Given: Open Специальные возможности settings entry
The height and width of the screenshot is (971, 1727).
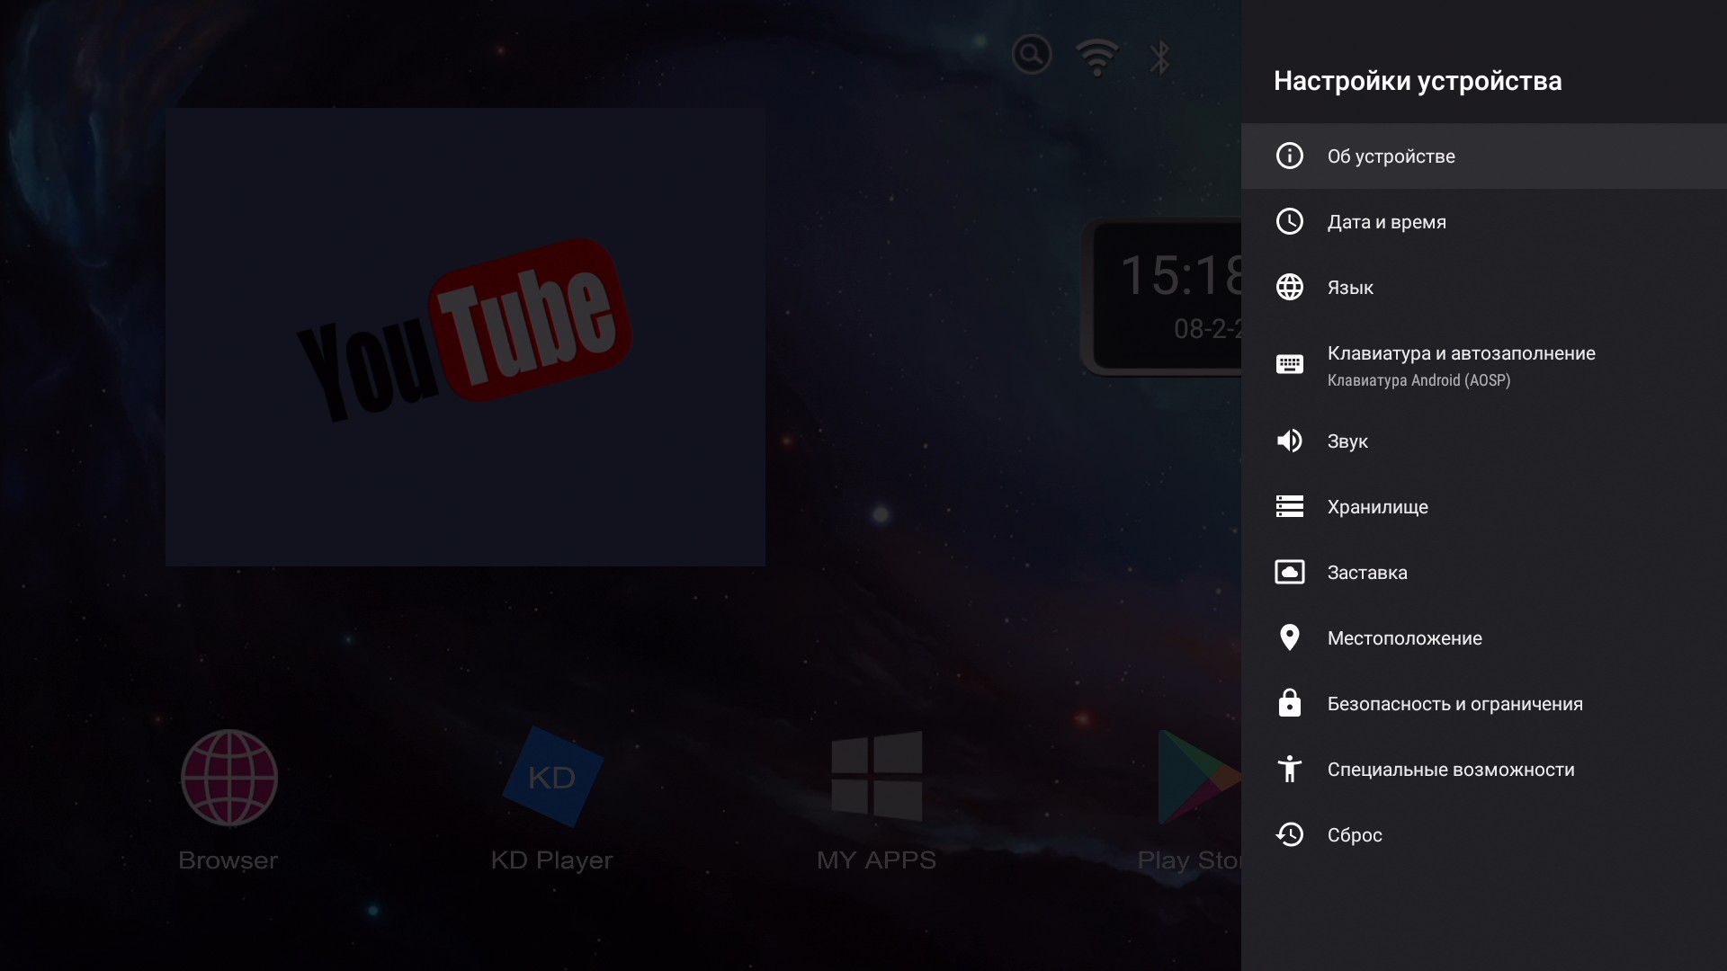Looking at the screenshot, I should [1450, 770].
